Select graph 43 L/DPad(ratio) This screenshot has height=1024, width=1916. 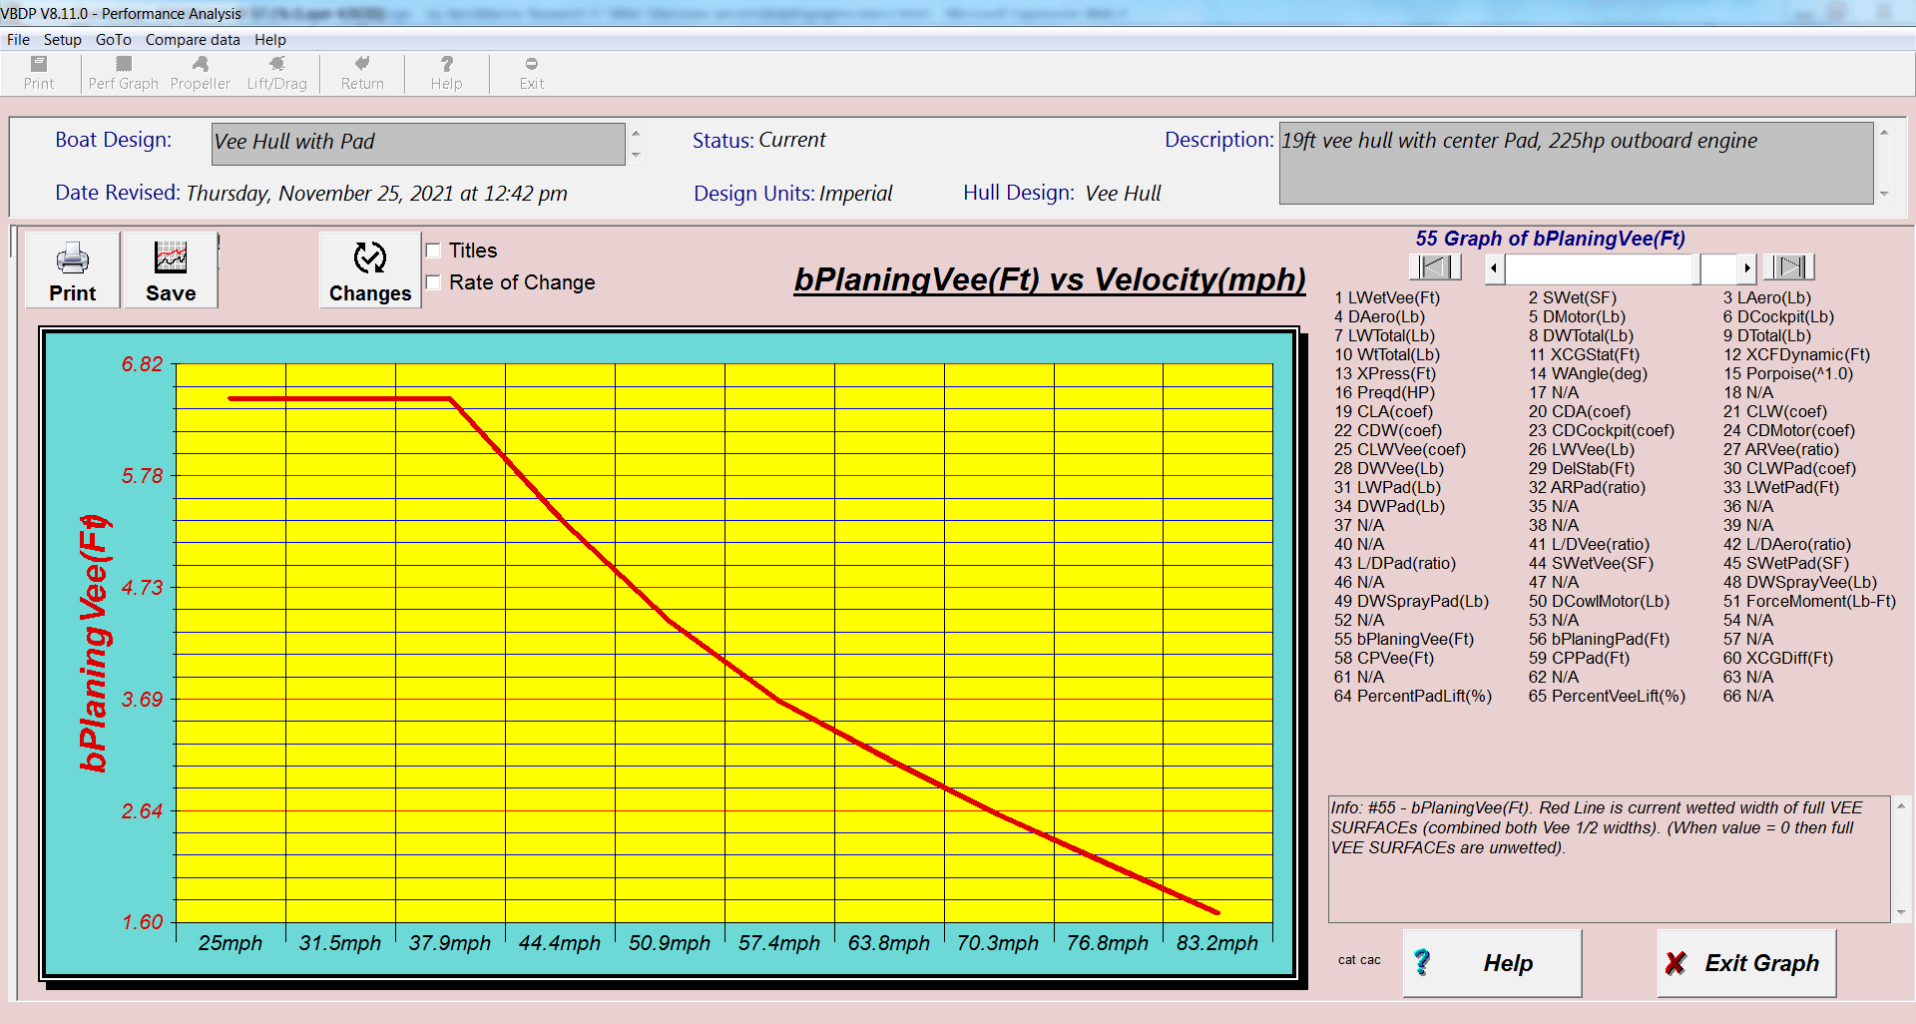click(x=1395, y=563)
